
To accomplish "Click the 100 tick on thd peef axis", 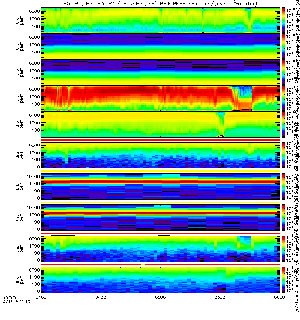I will point(36,104).
